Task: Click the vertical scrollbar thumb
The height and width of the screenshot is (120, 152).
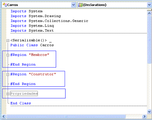Action: 149,40
